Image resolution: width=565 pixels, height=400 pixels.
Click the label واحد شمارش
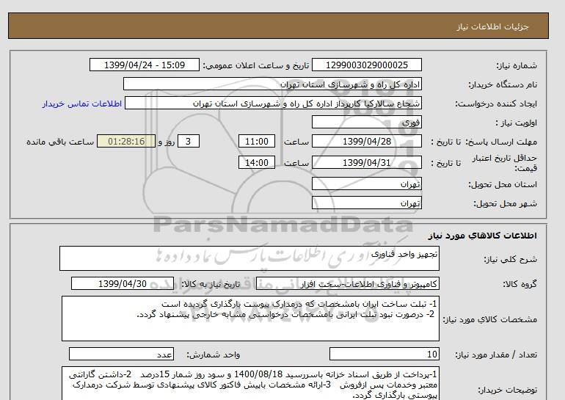coord(213,355)
